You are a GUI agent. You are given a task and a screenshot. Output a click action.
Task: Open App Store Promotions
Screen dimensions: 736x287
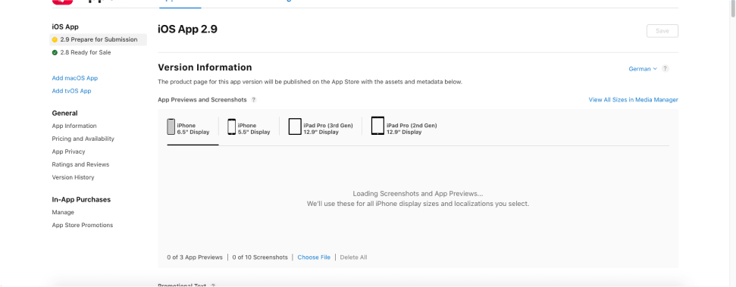pyautogui.click(x=82, y=225)
